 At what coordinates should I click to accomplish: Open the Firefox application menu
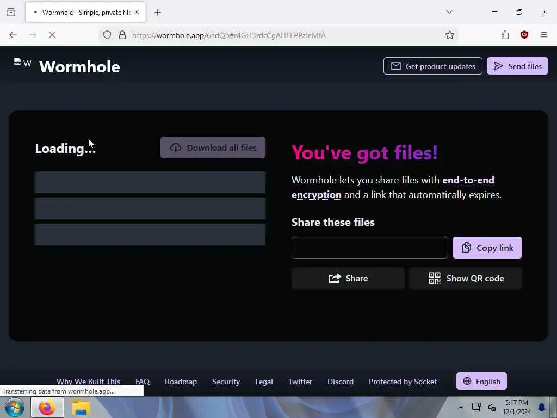pyautogui.click(x=544, y=35)
